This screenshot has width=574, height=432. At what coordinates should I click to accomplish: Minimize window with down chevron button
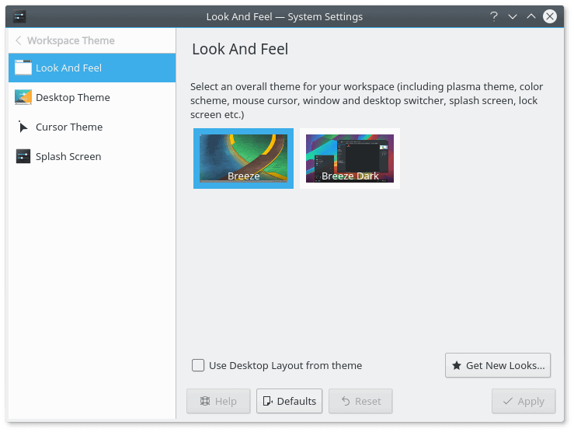tap(513, 16)
